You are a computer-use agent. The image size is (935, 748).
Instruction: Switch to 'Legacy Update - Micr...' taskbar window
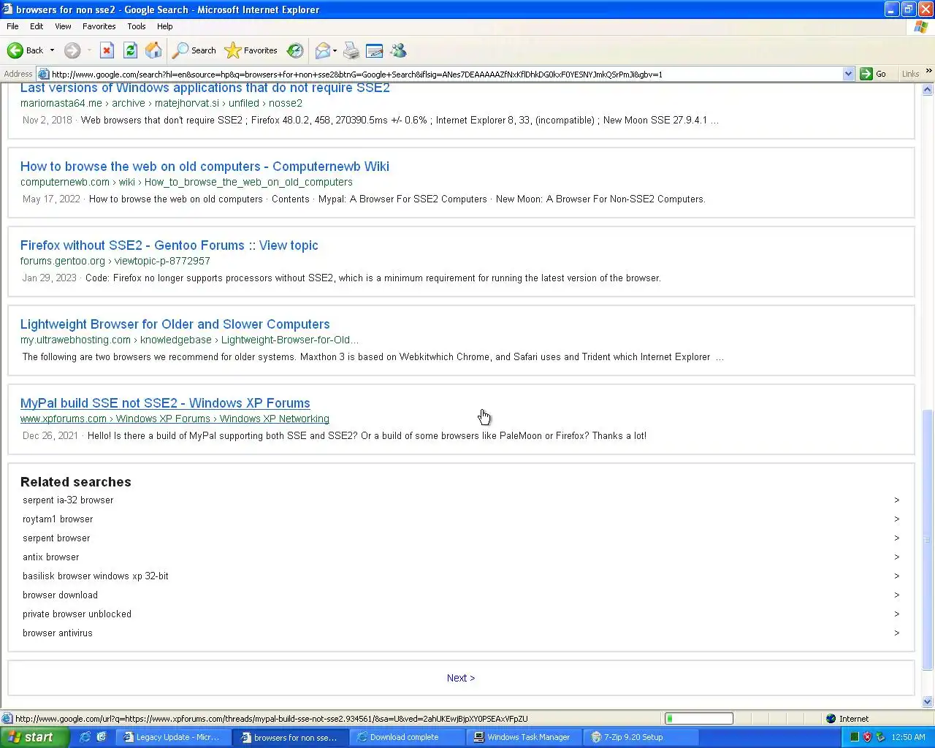(x=172, y=737)
